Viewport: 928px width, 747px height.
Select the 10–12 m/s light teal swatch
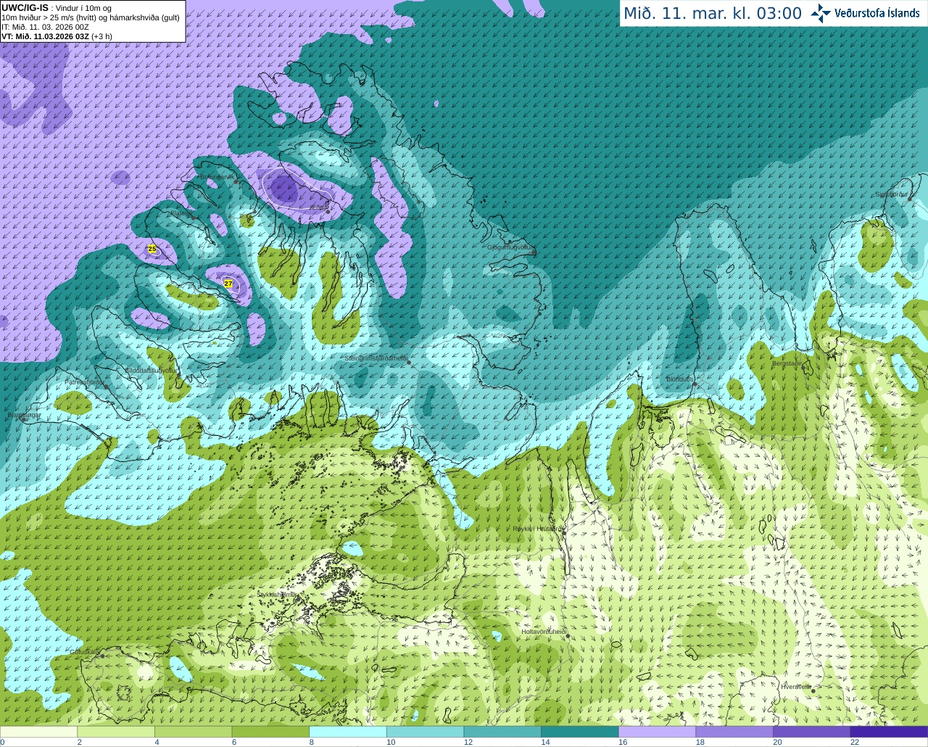(425, 732)
